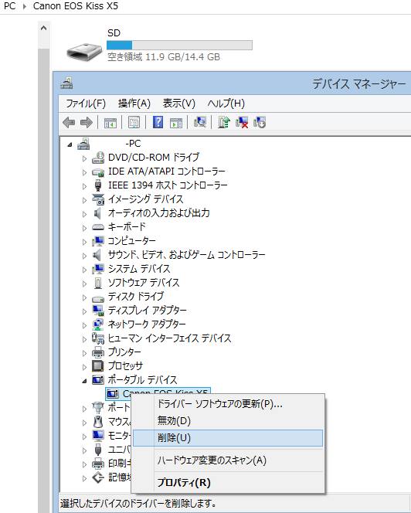Click the SD drive icon
411x513 pixels.
84,52
